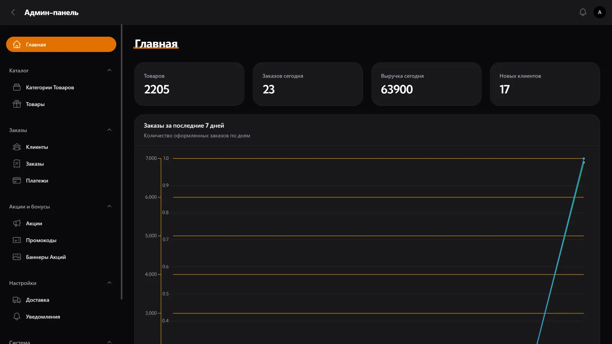Collapse the Настройки section chevron
The width and height of the screenshot is (612, 344).
pos(109,283)
